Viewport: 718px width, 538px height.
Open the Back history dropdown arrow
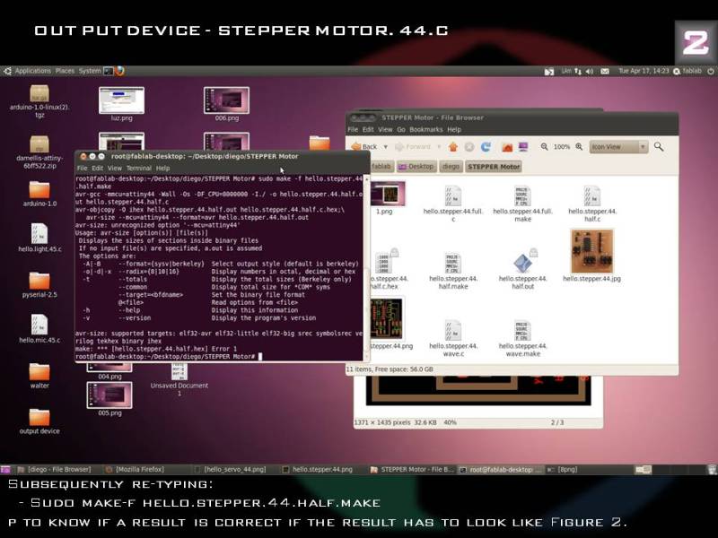tap(386, 147)
